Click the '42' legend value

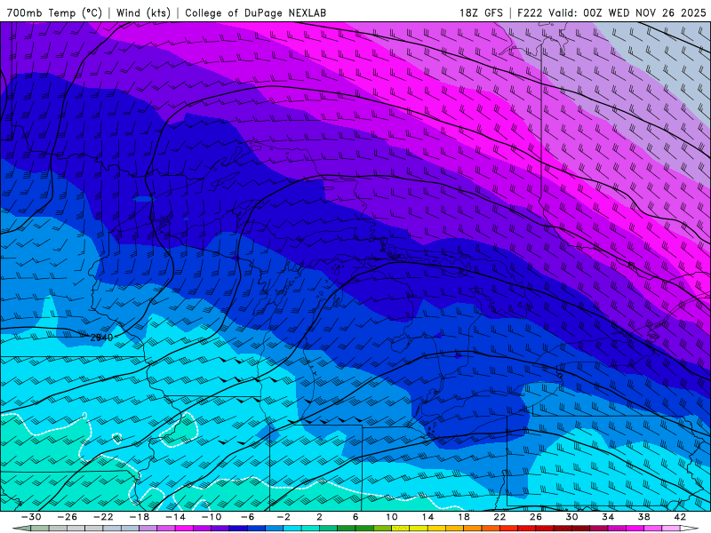click(x=680, y=517)
